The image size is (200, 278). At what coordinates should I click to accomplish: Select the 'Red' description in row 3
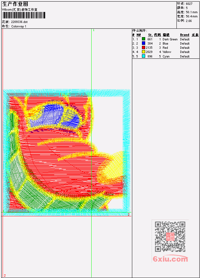(x=165, y=48)
